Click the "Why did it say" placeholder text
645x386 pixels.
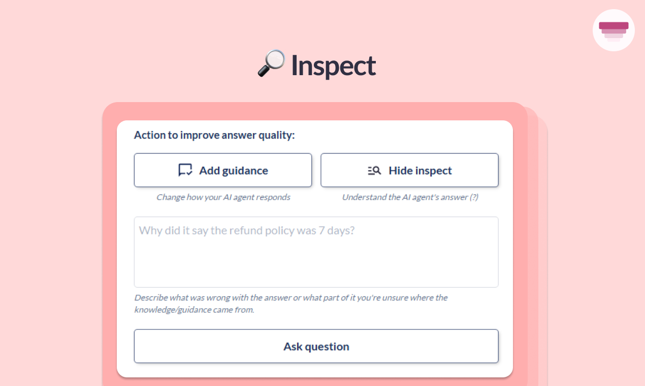246,231
